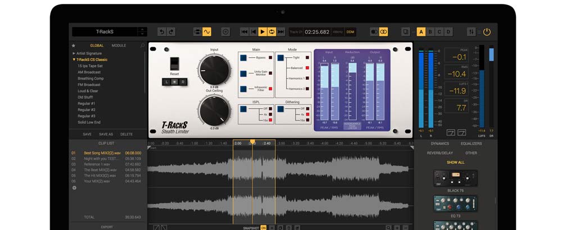This screenshot has height=230, width=562.
Task: Click the fade-in curve icon below the waveform
Action: click(x=156, y=228)
